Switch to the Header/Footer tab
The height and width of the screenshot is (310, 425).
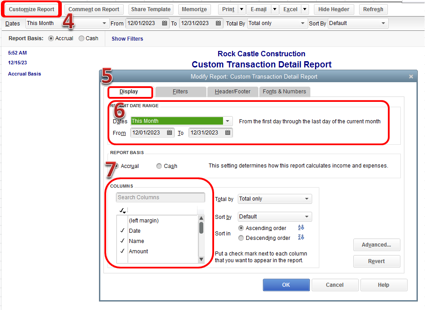pyautogui.click(x=232, y=92)
